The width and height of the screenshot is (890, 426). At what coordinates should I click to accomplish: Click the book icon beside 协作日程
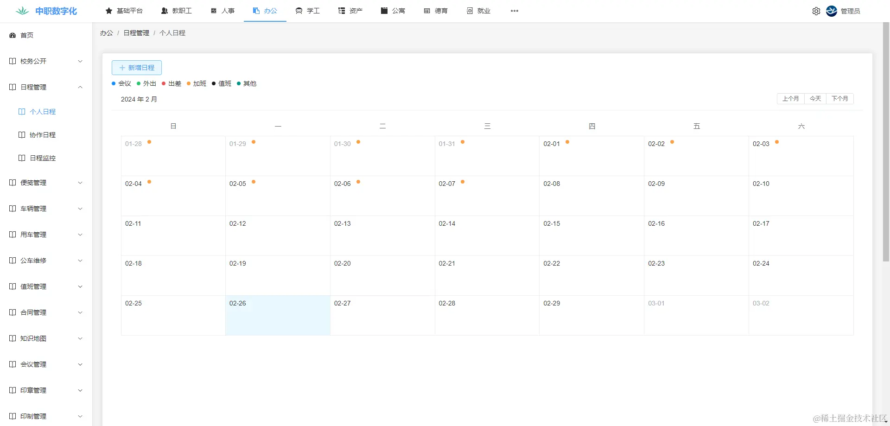[x=22, y=135]
